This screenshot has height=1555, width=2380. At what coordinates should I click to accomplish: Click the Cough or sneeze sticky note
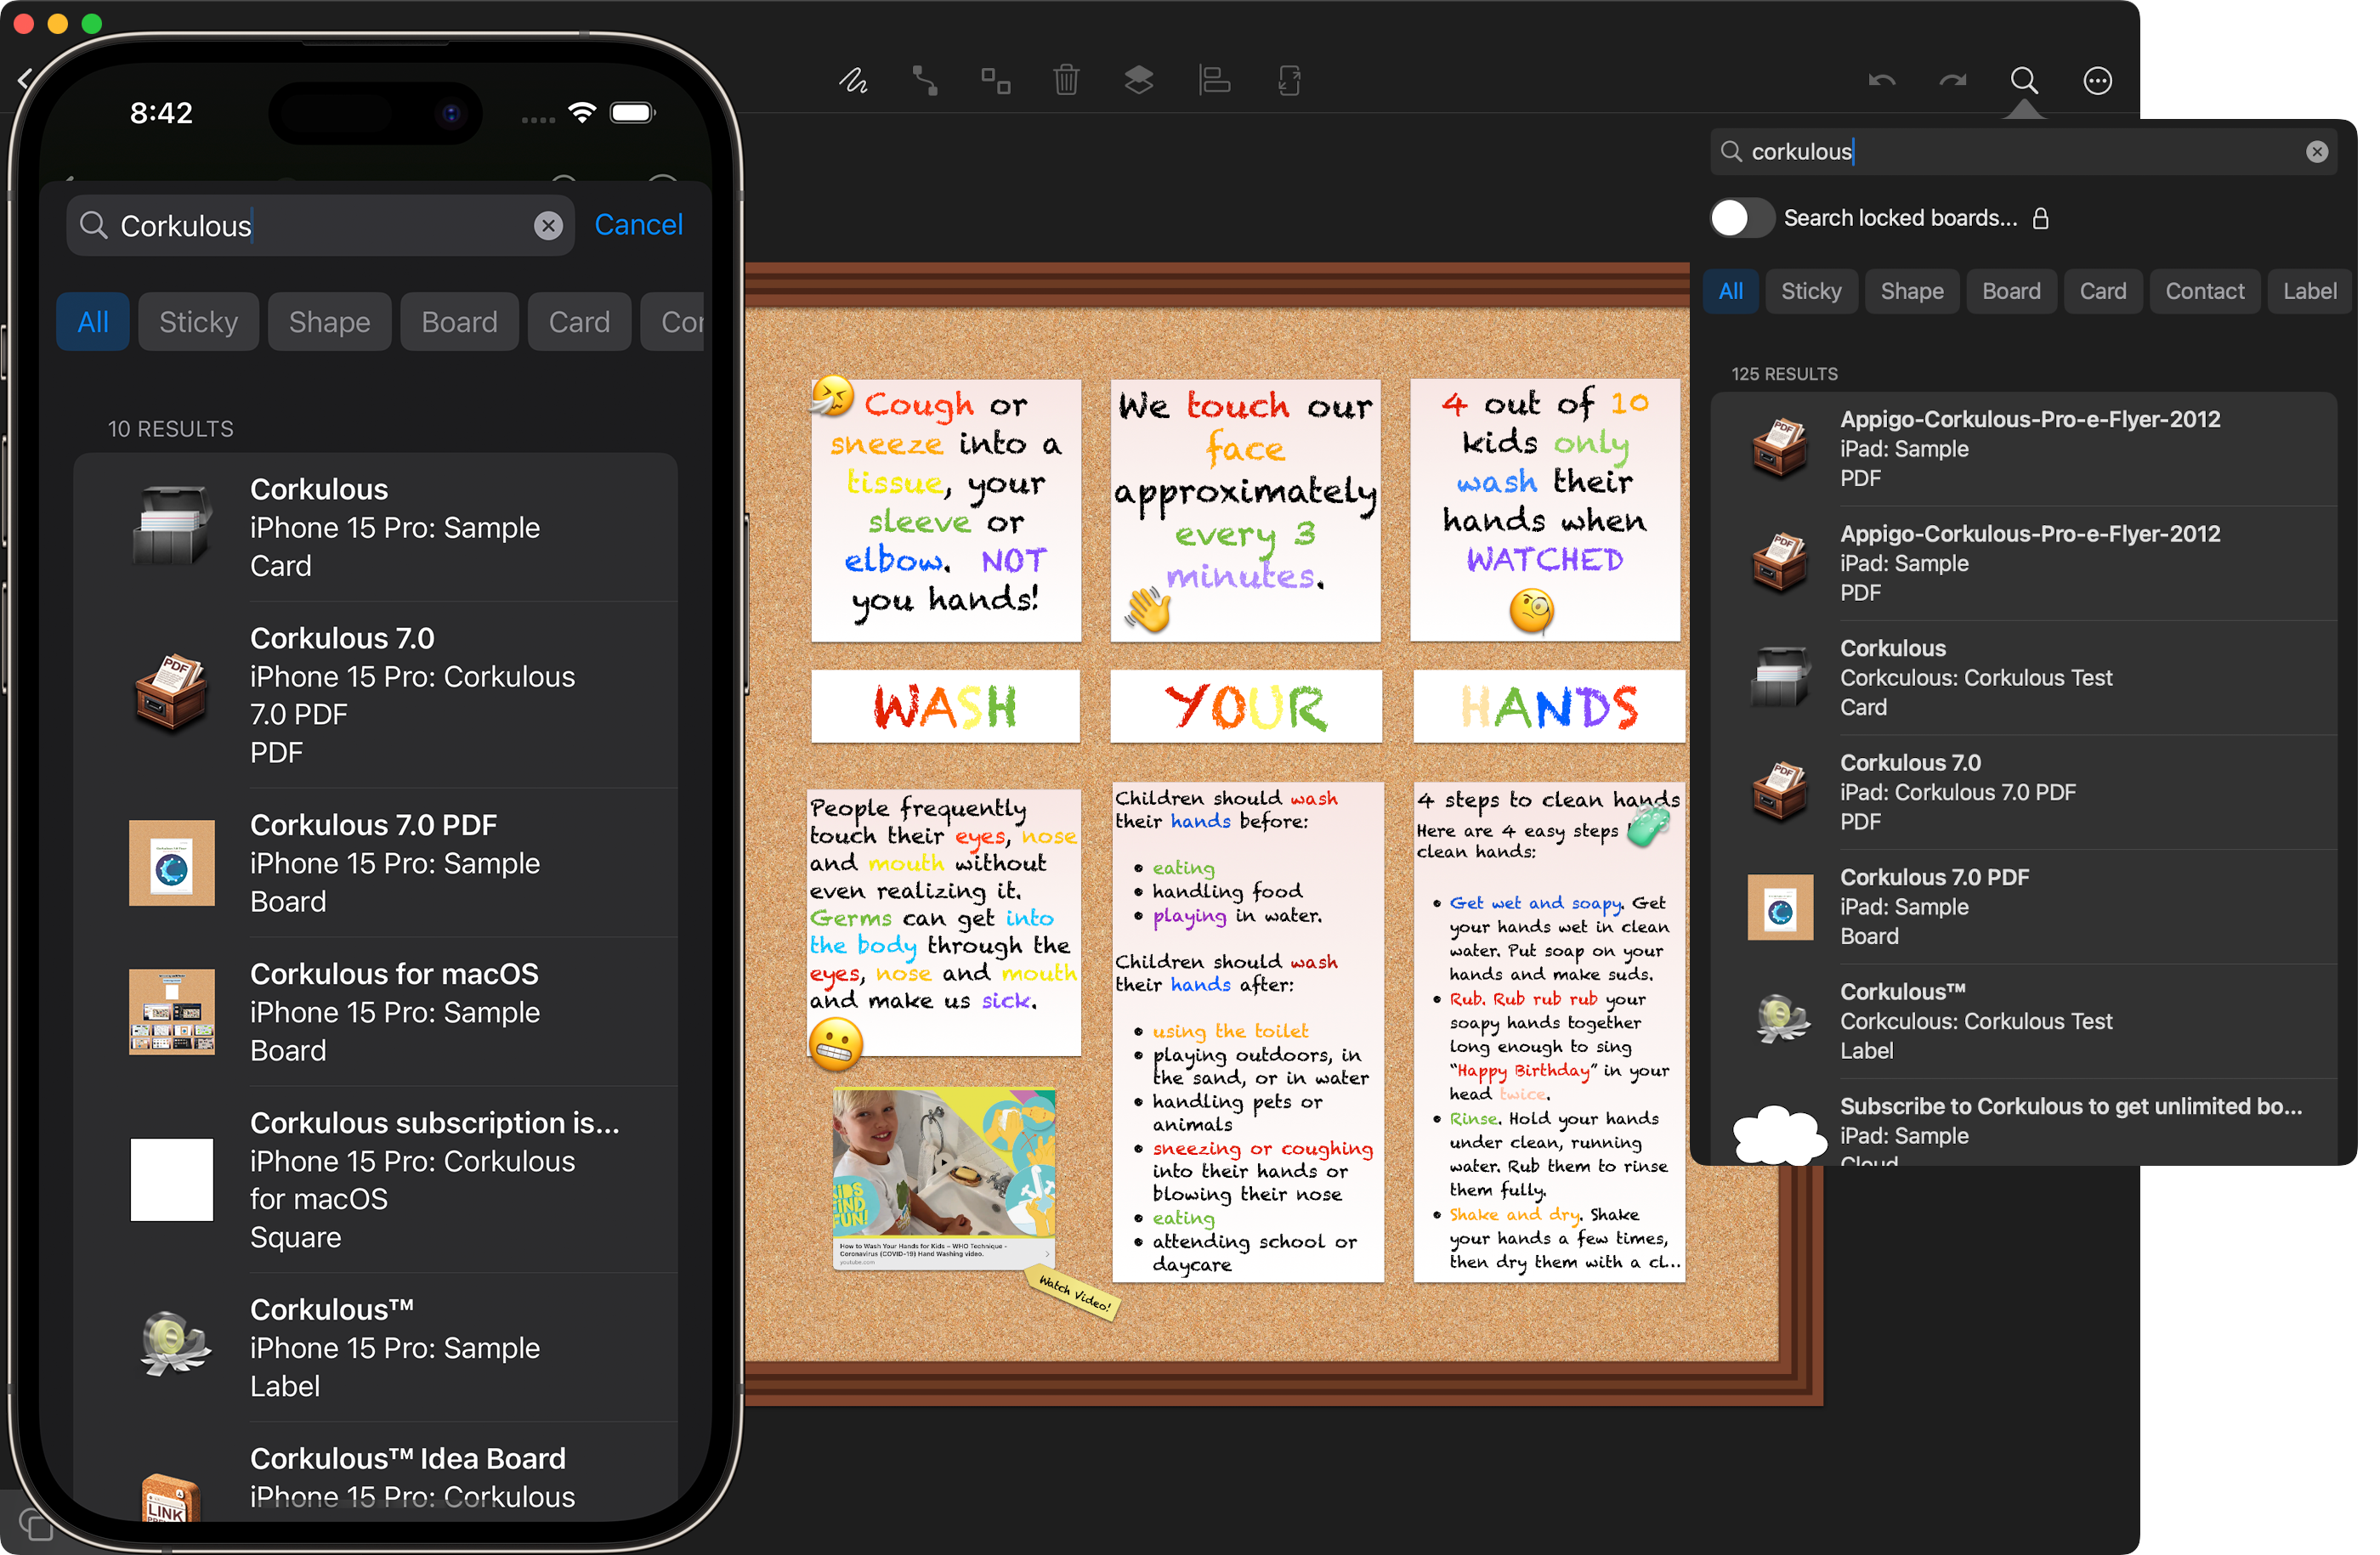tap(945, 511)
